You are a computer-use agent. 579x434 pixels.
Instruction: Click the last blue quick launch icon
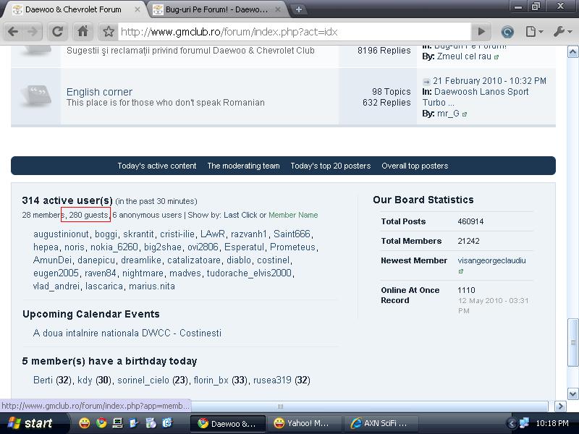167,423
